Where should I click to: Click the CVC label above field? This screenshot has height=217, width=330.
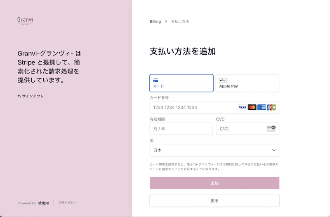click(x=220, y=119)
